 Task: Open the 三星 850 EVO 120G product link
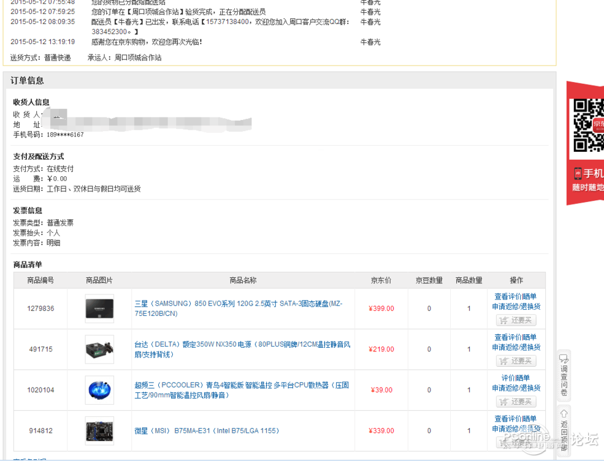239,309
